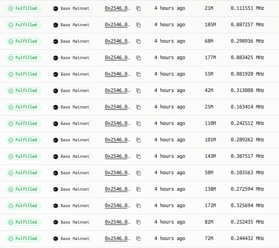Open 0x2546 address link in 172M row

(x=118, y=206)
